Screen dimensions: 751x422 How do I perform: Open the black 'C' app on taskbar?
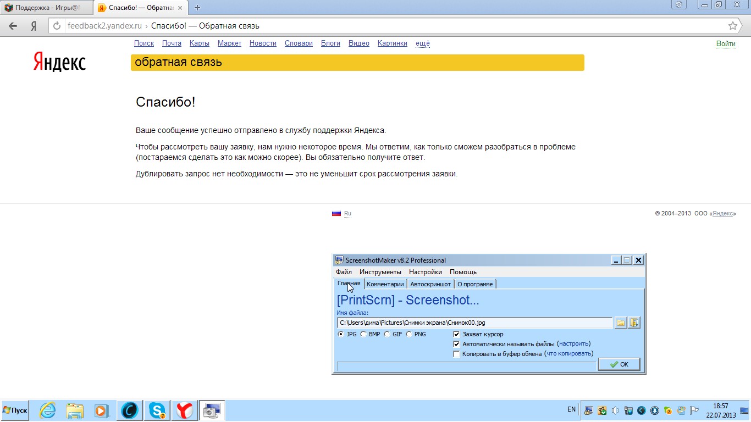pyautogui.click(x=130, y=410)
